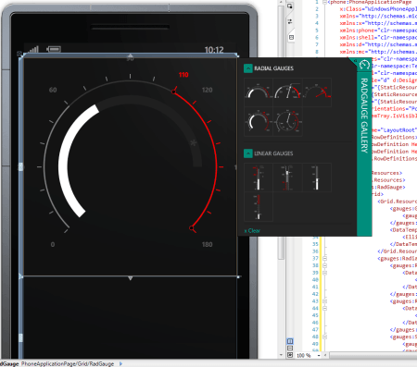
Task: Collapse code region at line 39
Action: [324, 273]
